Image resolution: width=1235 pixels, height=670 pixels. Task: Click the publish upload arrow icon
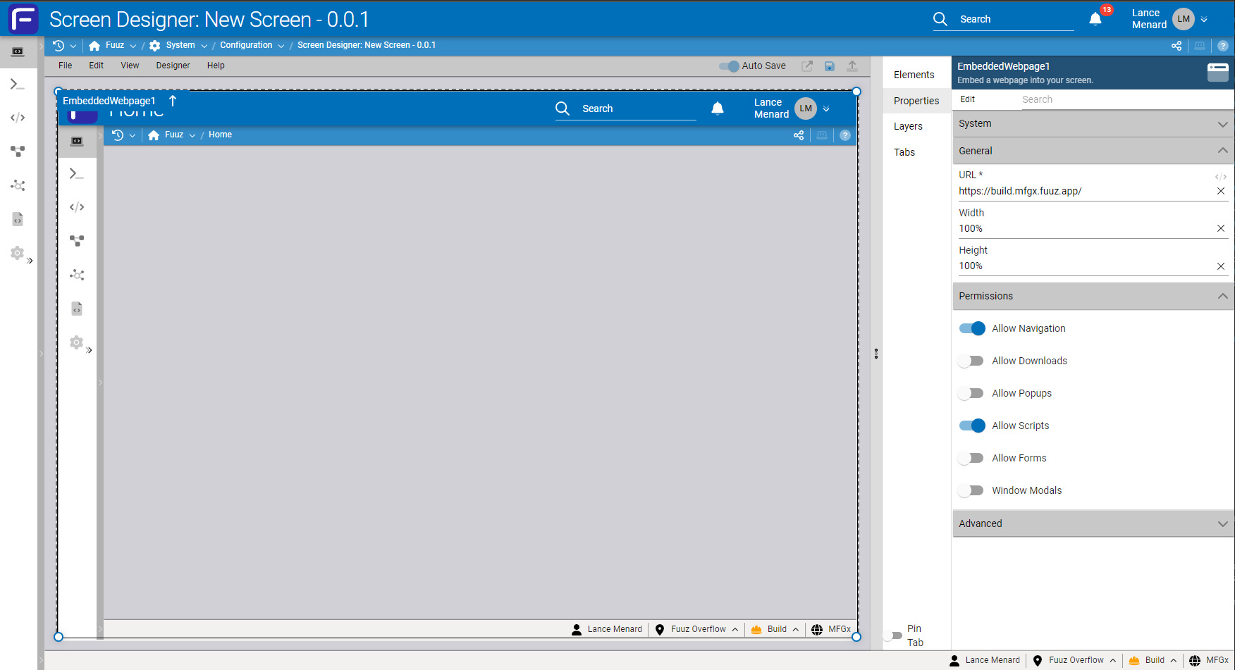pos(852,66)
